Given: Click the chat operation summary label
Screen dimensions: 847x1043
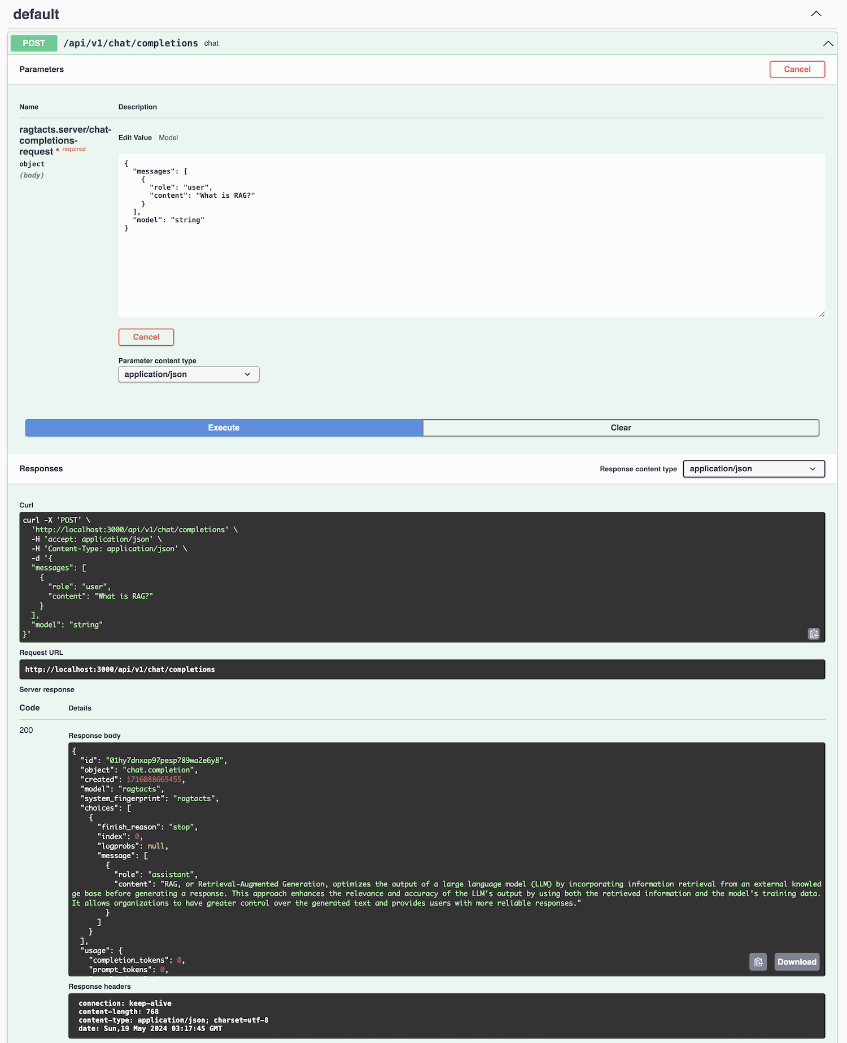Looking at the screenshot, I should [211, 44].
